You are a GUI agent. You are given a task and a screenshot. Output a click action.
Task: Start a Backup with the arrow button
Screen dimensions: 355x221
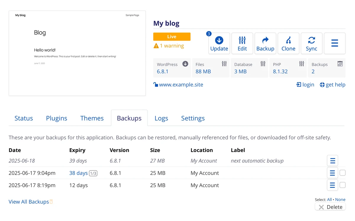(265, 43)
